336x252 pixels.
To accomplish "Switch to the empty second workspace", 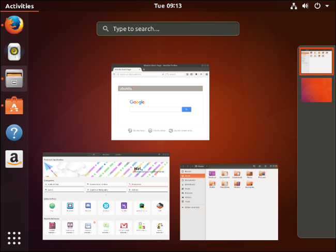I will tap(316, 90).
